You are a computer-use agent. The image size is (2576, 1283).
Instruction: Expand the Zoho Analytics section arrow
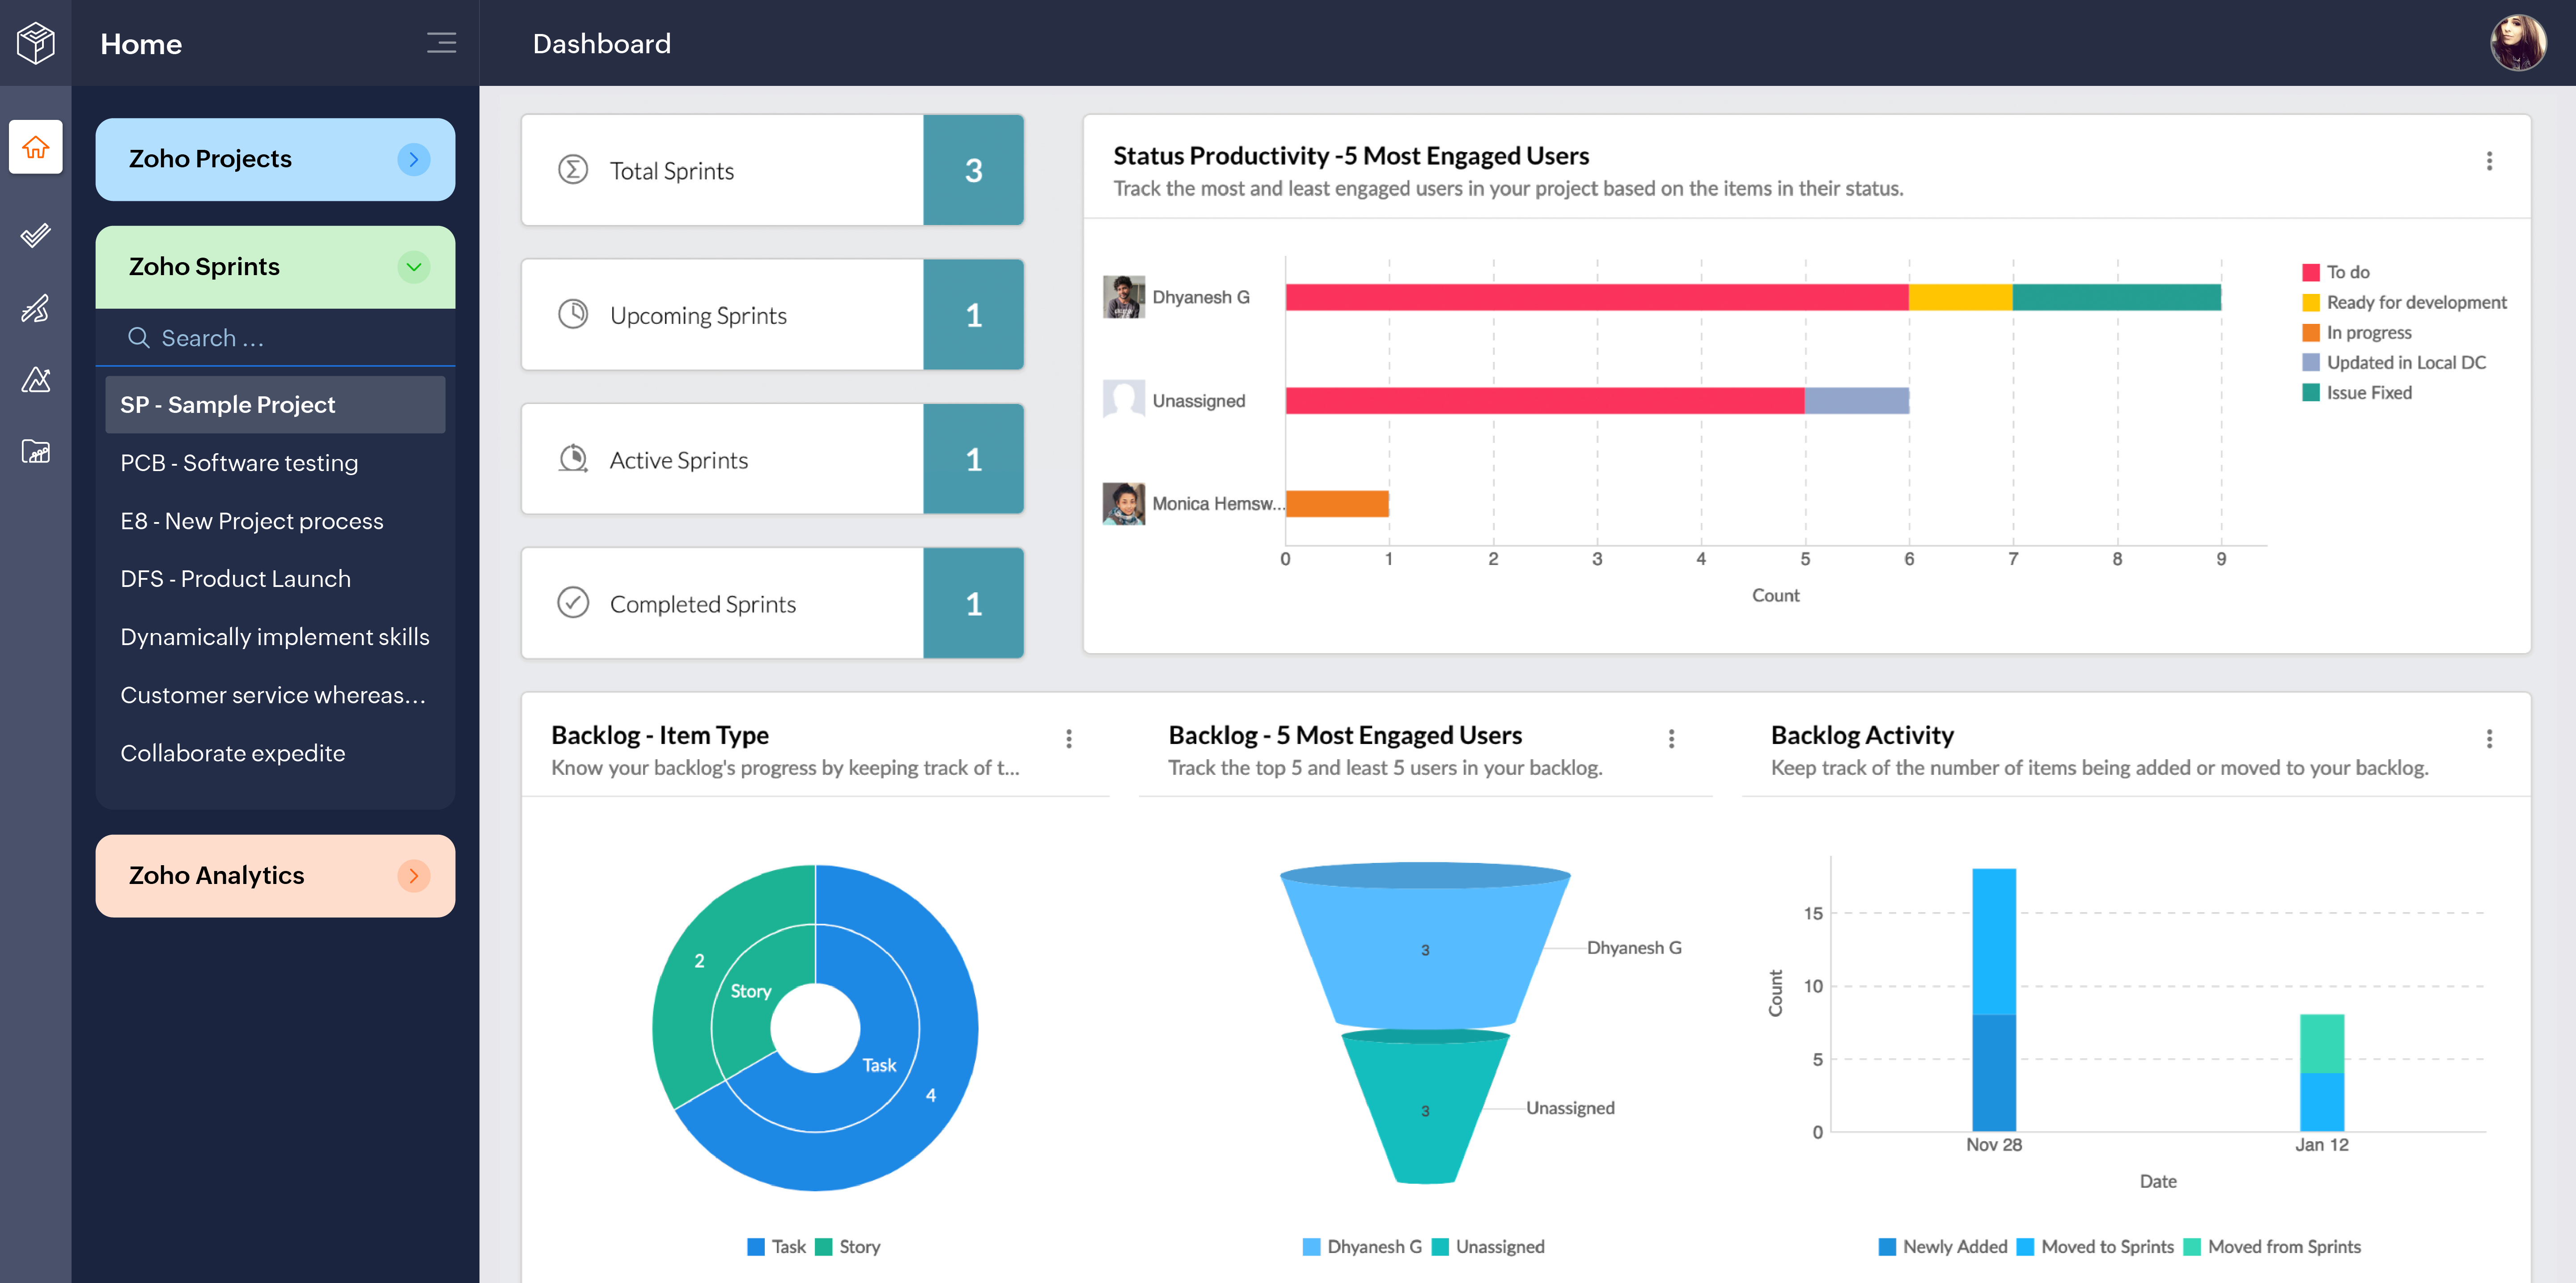(x=413, y=876)
